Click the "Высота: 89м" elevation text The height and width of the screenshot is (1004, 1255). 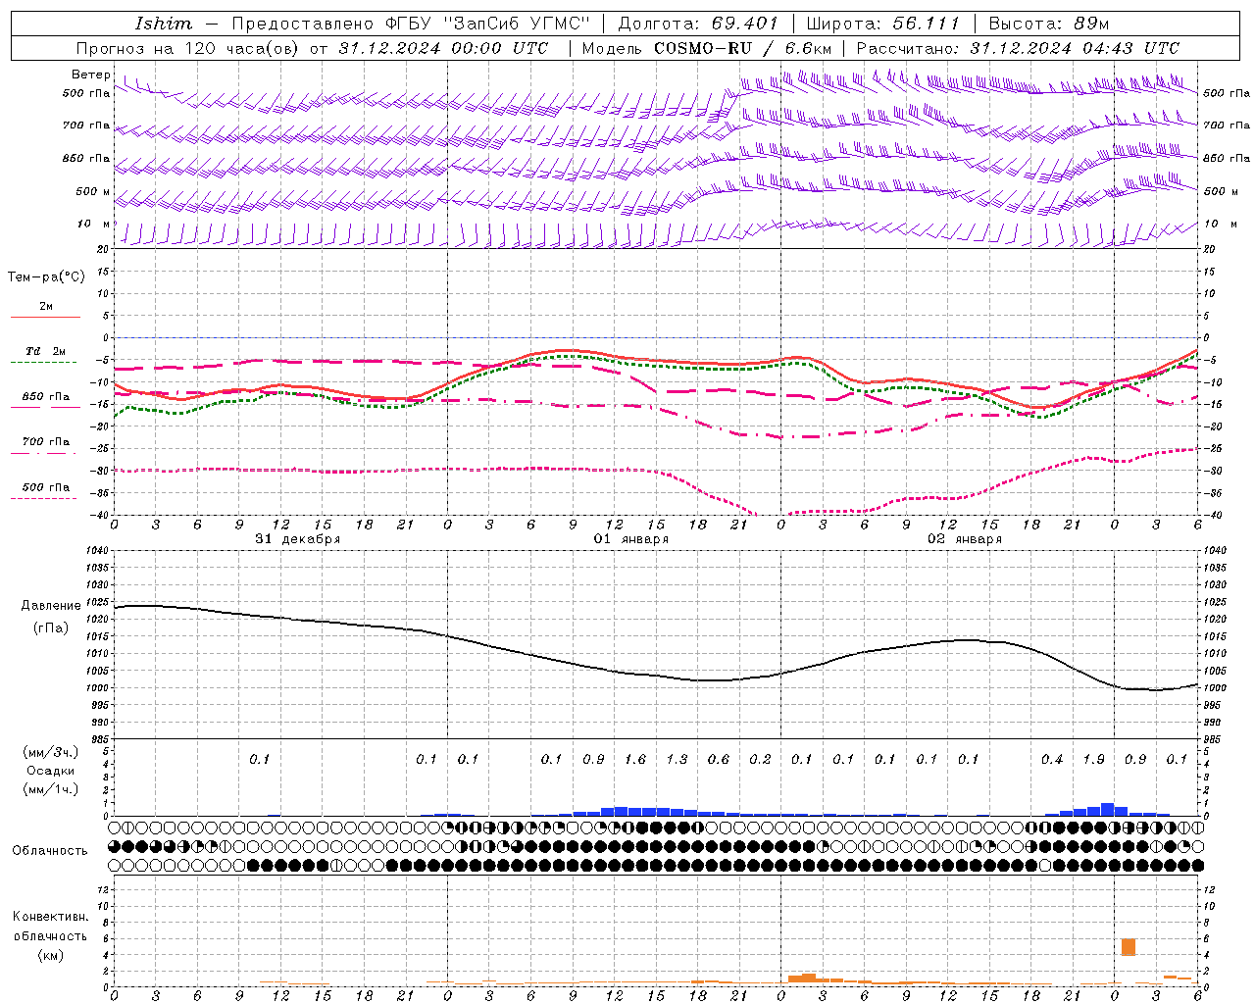[x=1048, y=24]
